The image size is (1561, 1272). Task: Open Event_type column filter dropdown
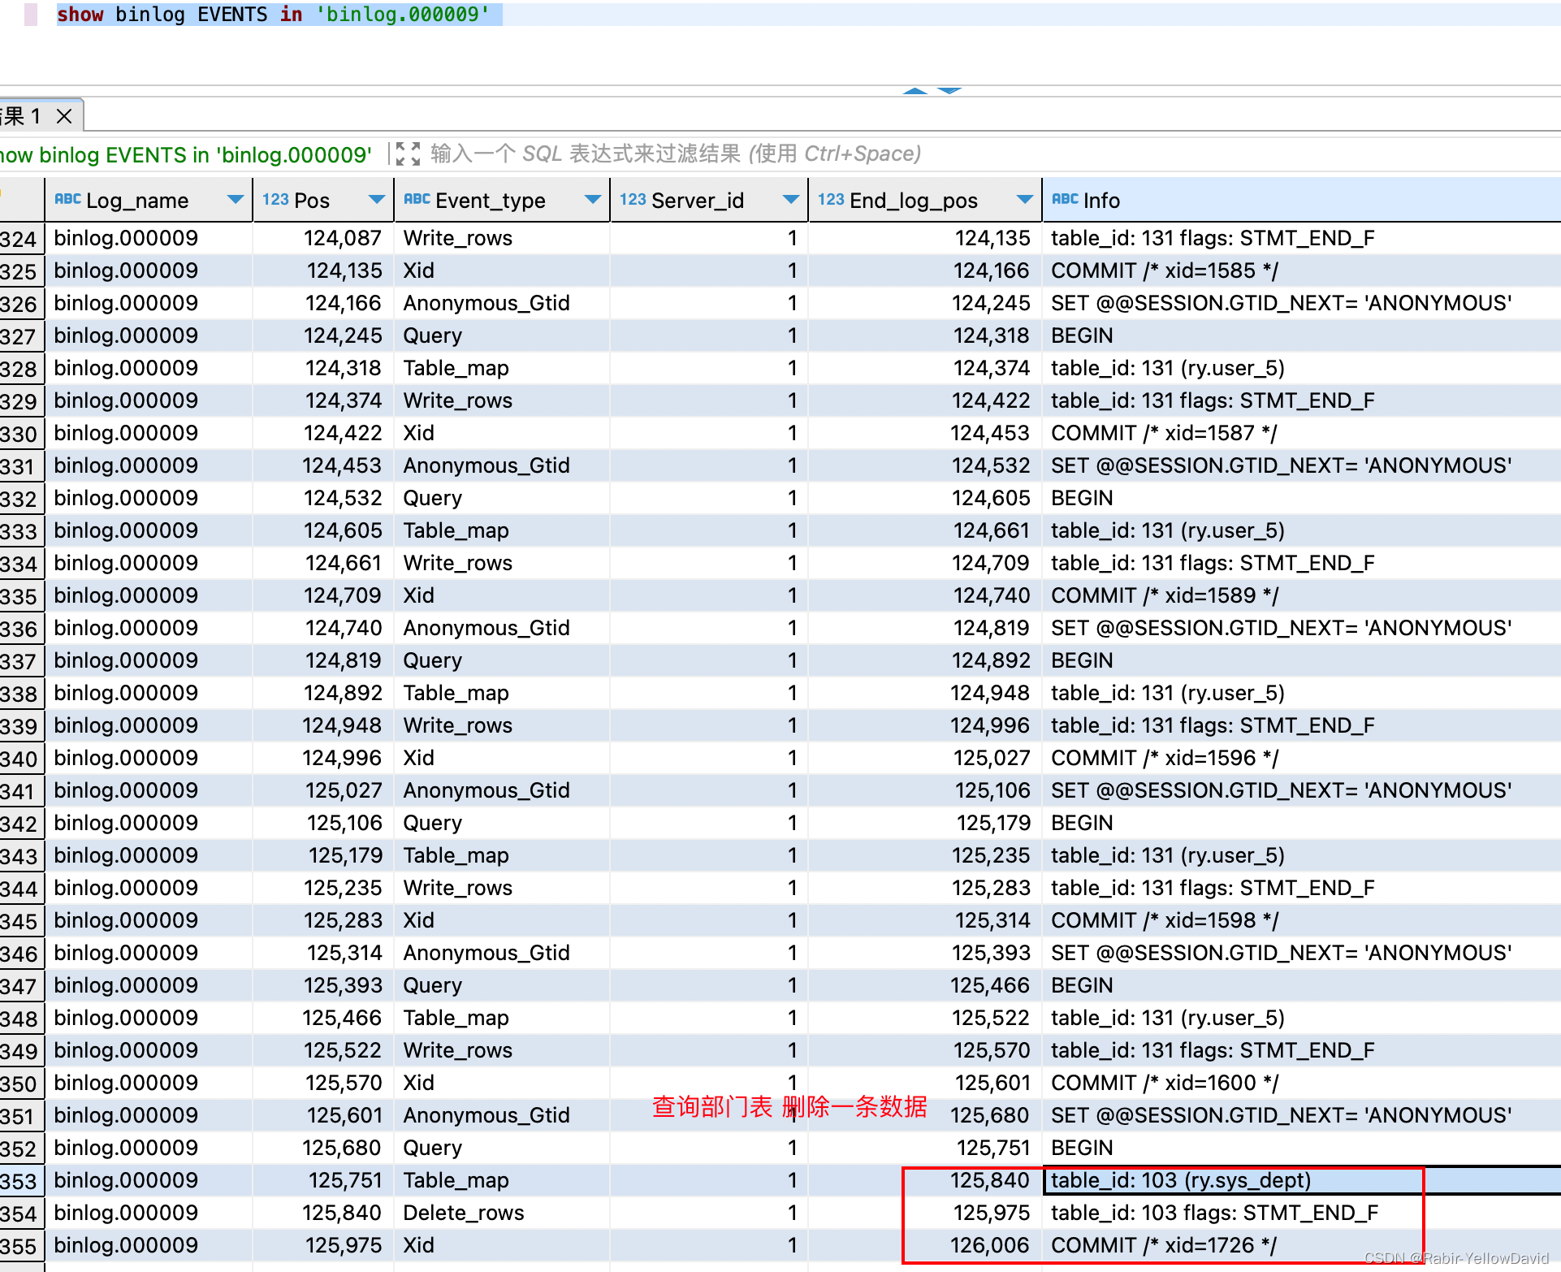(593, 200)
